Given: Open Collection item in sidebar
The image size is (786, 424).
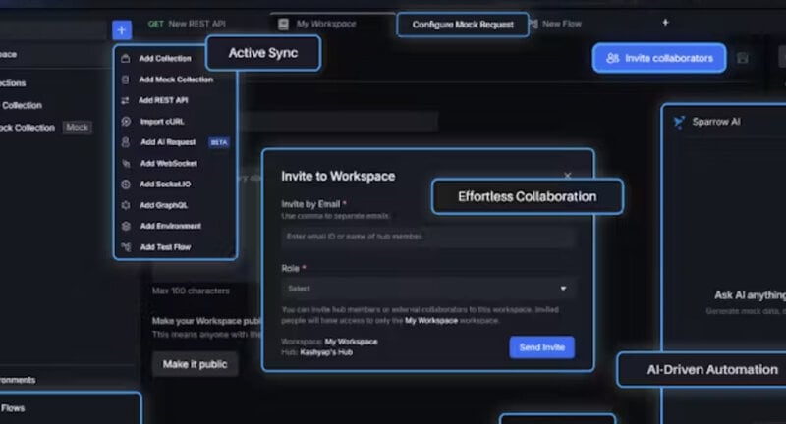Looking at the screenshot, I should (22, 106).
